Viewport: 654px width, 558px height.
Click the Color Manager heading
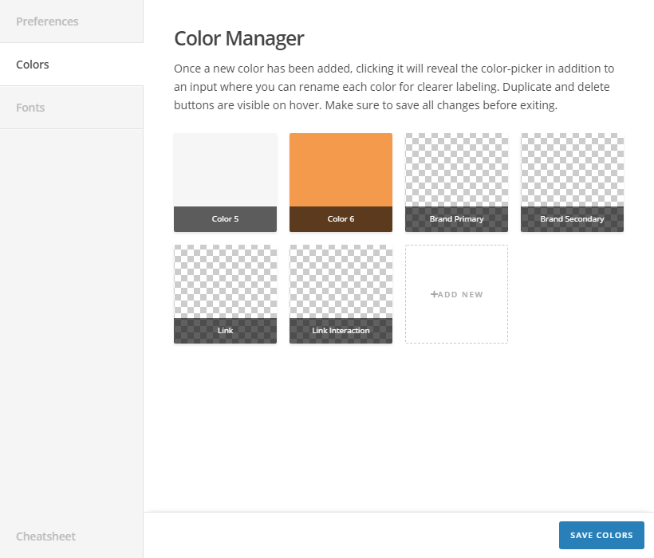pyautogui.click(x=238, y=38)
